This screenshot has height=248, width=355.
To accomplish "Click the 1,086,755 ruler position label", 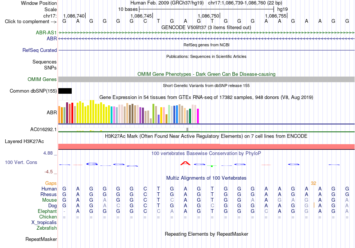I will [x=276, y=16].
